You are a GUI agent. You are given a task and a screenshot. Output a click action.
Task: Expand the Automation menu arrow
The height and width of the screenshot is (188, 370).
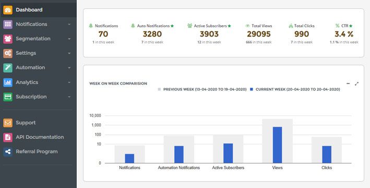coord(69,68)
